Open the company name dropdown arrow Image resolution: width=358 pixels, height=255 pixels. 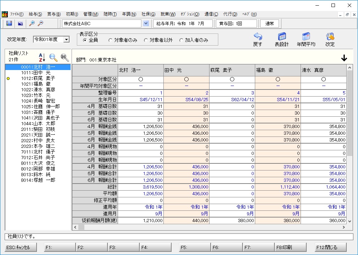tap(146, 23)
